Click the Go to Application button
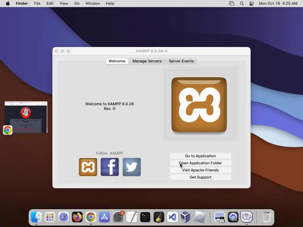The image size is (303, 227). click(201, 156)
